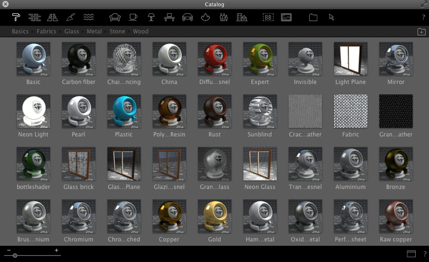Select the Basic shader thumbnail
This screenshot has height=262, width=429.
click(x=33, y=59)
